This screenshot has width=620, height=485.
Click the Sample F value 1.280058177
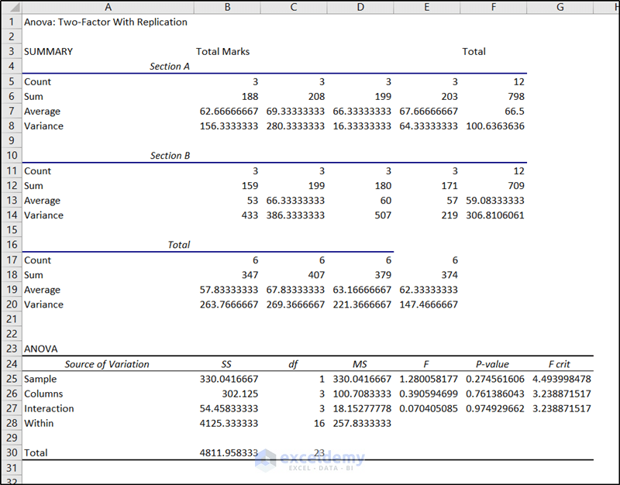pos(429,379)
